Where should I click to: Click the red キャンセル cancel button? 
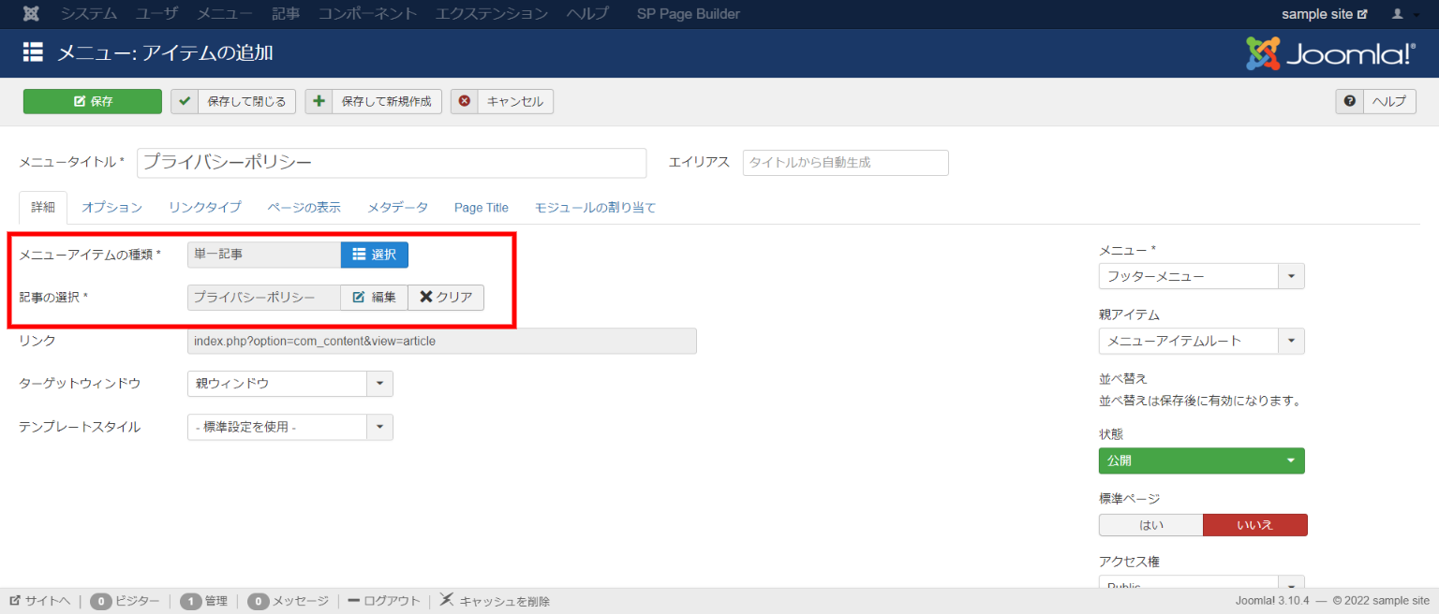tap(502, 102)
